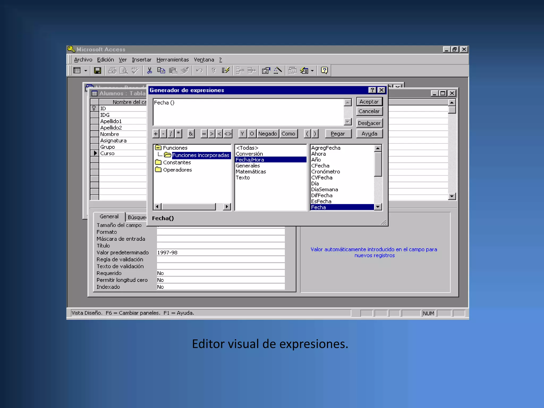Collapse the Funciones folder tree
This screenshot has height=408, width=544.
pyautogui.click(x=158, y=148)
